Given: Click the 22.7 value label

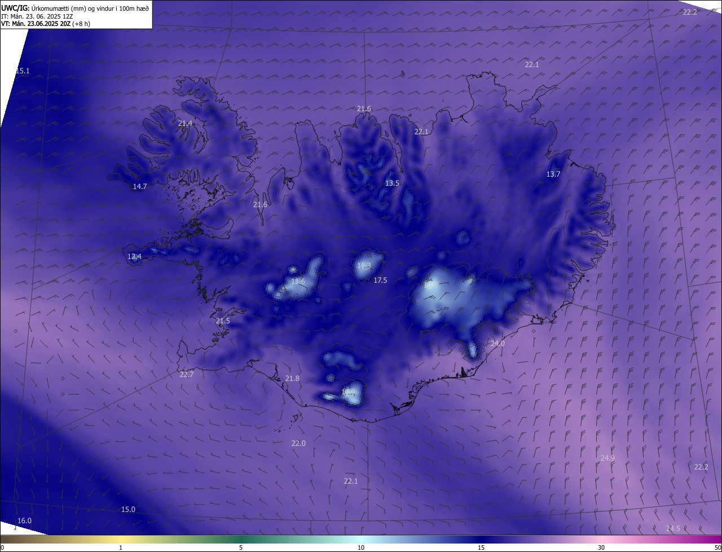Looking at the screenshot, I should 186,374.
